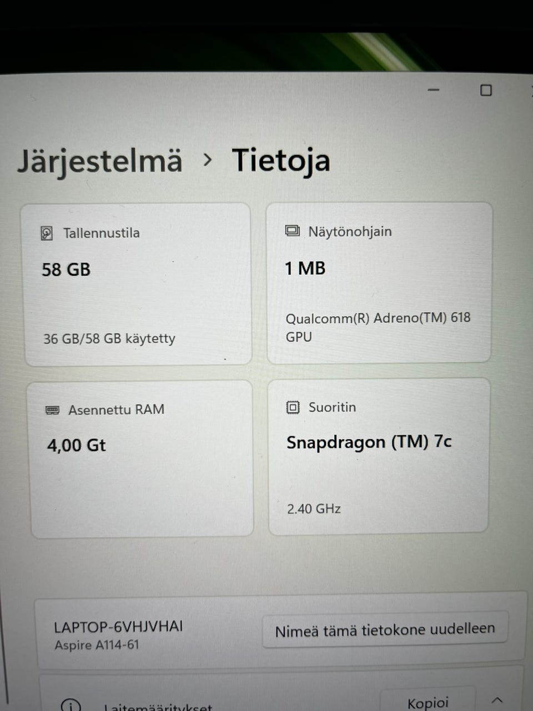The height and width of the screenshot is (711, 533).
Task: Copy device specs with Kopioi button
Action: tap(428, 701)
